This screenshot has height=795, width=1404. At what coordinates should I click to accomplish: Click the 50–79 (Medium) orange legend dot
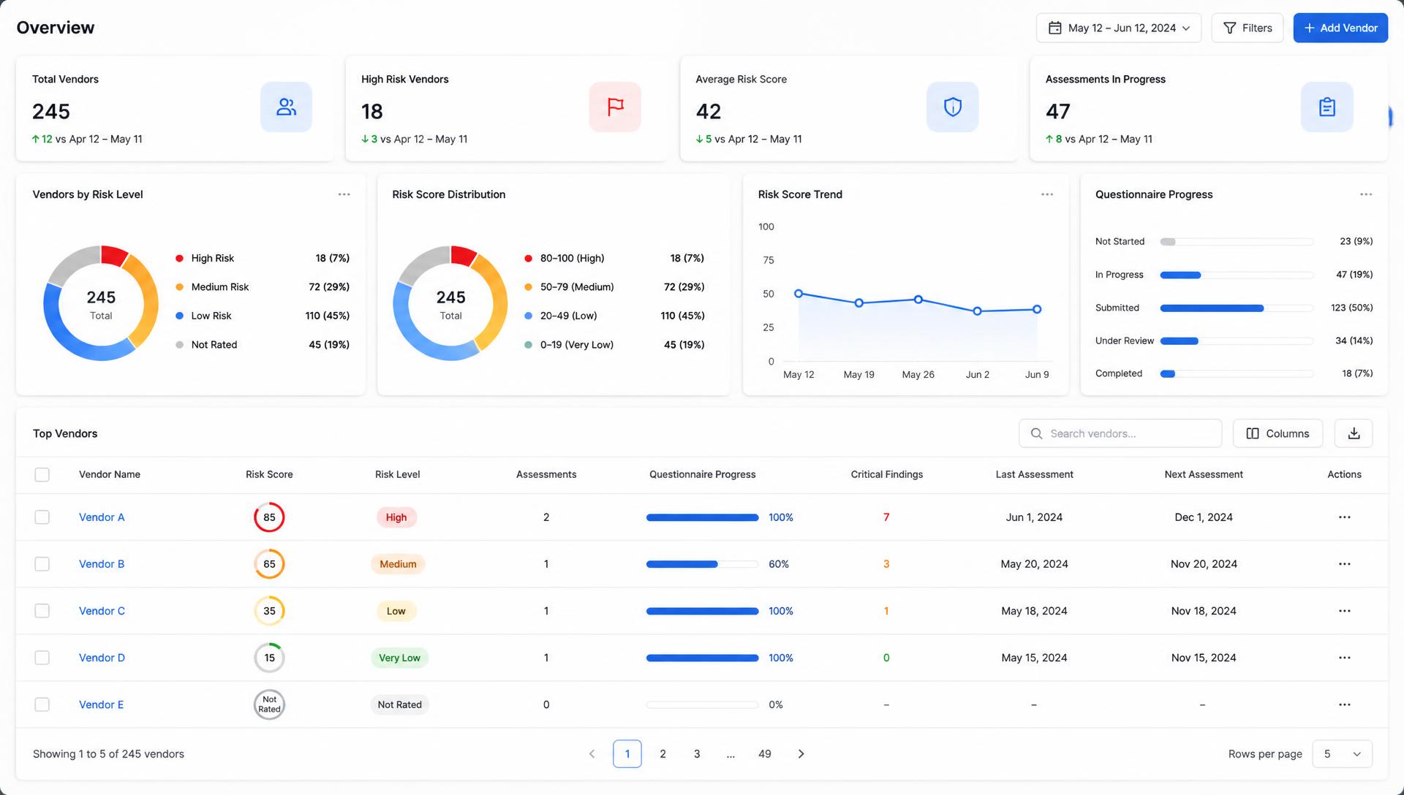click(528, 287)
